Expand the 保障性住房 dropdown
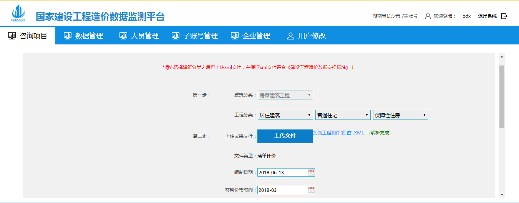 point(400,115)
